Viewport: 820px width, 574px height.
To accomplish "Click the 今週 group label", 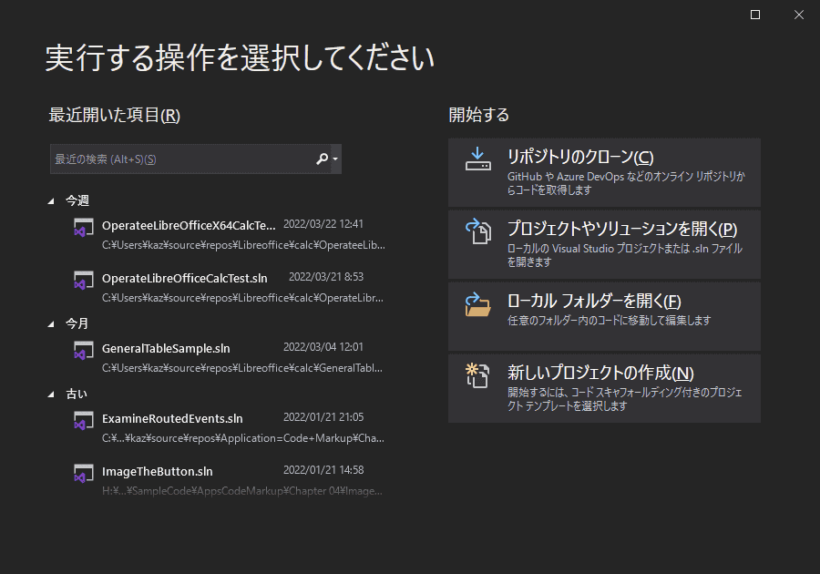I will point(77,200).
